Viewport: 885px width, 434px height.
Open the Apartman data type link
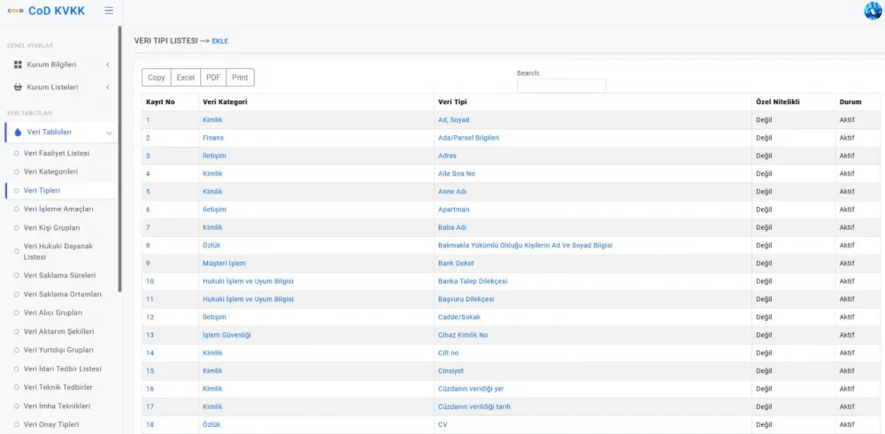[454, 209]
